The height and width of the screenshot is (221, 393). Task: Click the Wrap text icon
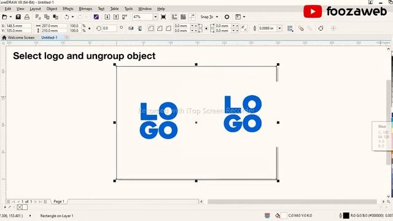(x=290, y=28)
